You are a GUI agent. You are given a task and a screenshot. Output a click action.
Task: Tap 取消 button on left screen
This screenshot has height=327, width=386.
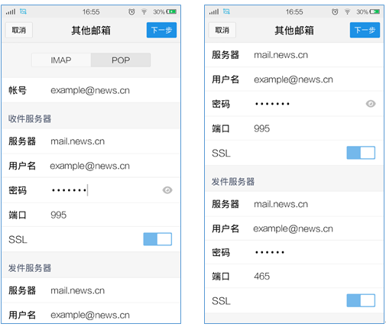tap(19, 30)
